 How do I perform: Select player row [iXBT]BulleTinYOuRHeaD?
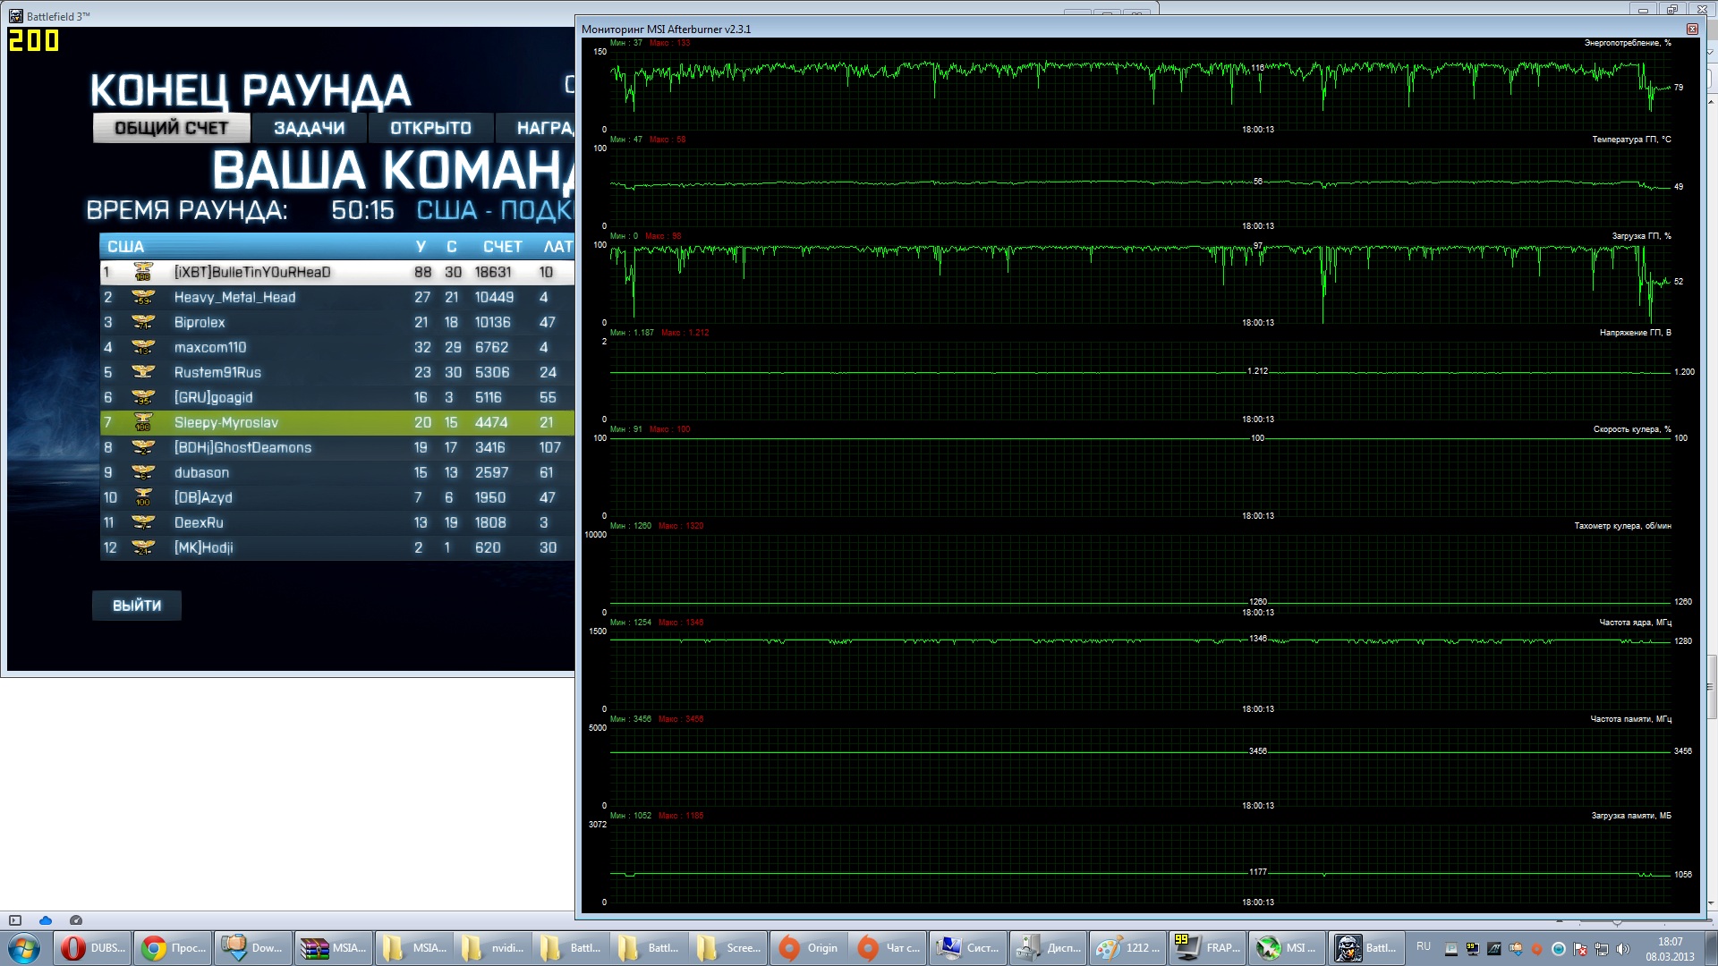click(337, 272)
